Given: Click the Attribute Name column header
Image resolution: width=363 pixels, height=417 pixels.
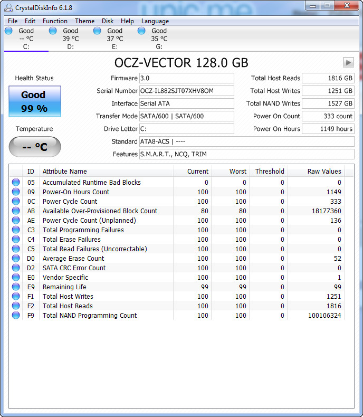Looking at the screenshot, I should 106,171.
